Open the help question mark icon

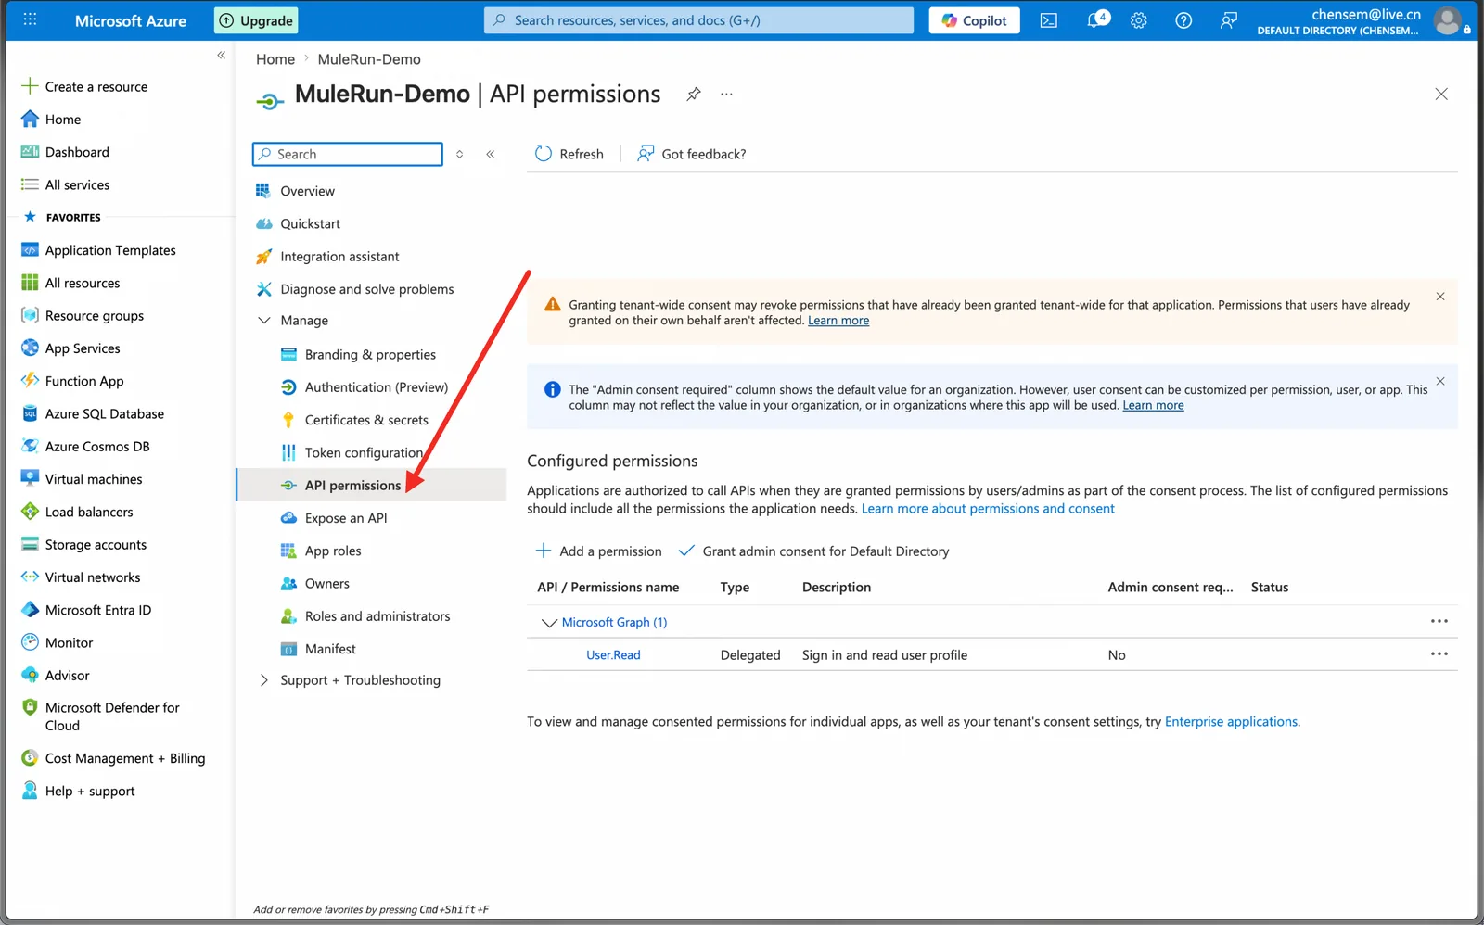(x=1183, y=20)
